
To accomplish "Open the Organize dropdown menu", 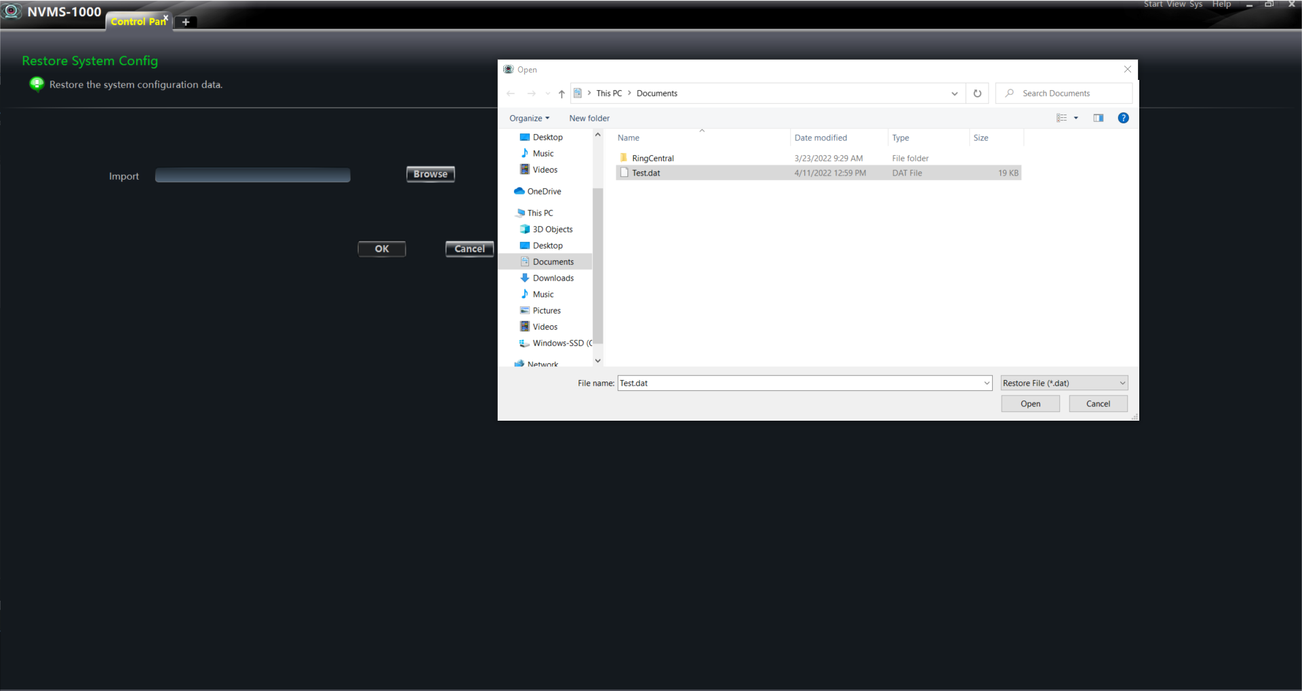I will pos(529,119).
